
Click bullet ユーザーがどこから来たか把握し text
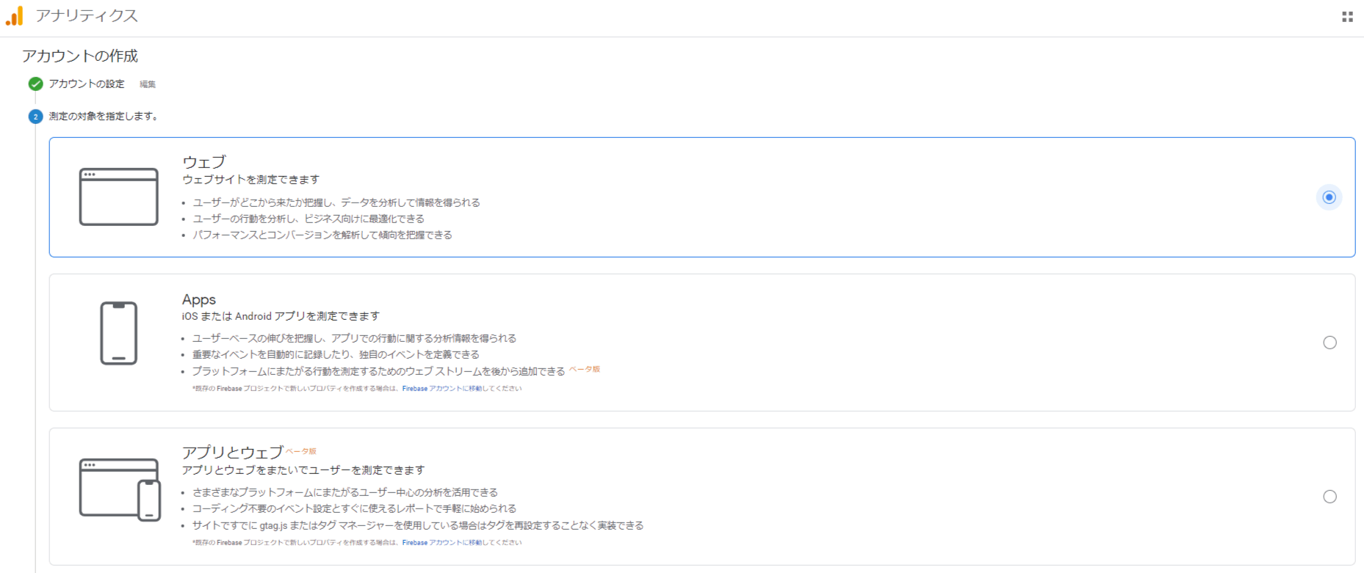click(336, 202)
